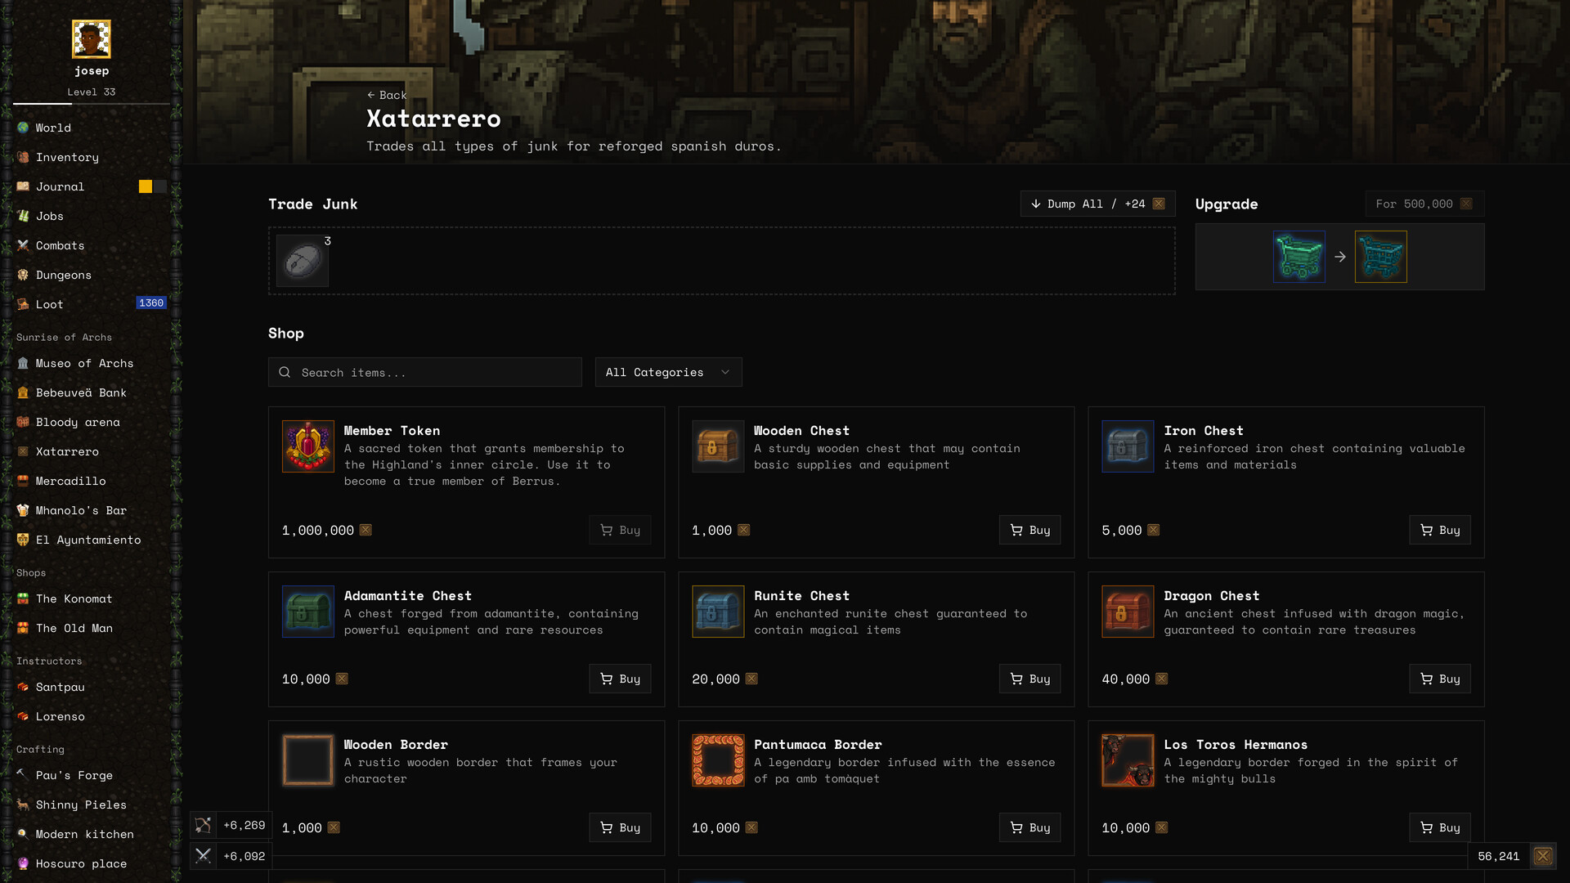The height and width of the screenshot is (883, 1570).
Task: Open the All Categories dropdown
Action: coord(667,372)
